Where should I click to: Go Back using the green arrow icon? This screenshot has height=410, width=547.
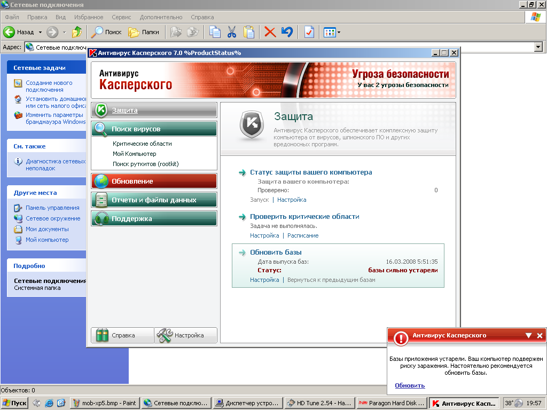pyautogui.click(x=9, y=32)
